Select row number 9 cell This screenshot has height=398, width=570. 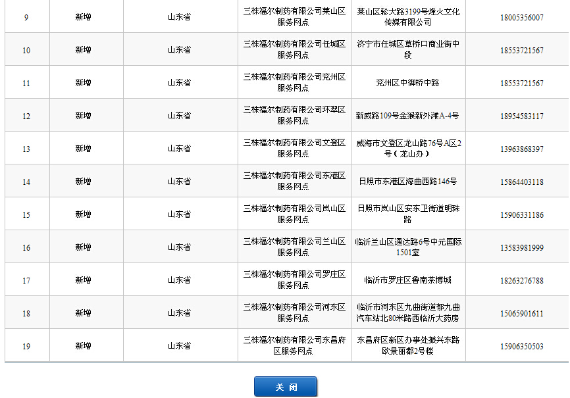point(26,18)
